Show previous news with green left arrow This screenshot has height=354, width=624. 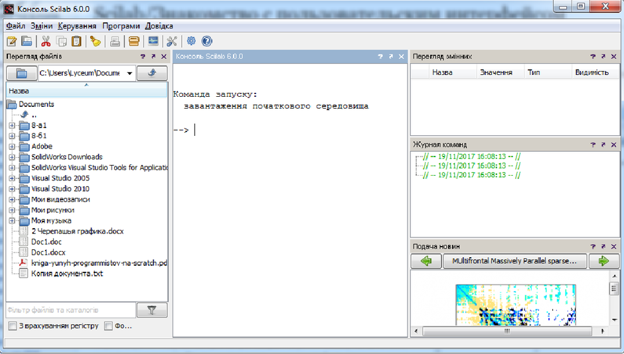426,261
